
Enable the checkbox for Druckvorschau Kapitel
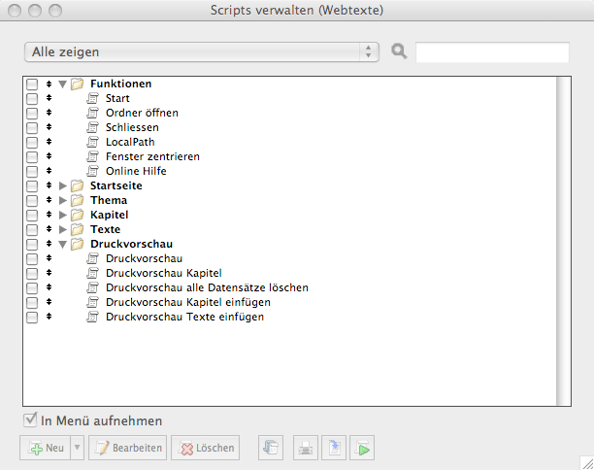(32, 273)
